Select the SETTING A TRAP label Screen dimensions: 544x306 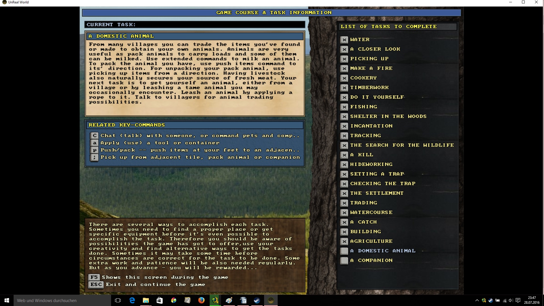tap(377, 174)
